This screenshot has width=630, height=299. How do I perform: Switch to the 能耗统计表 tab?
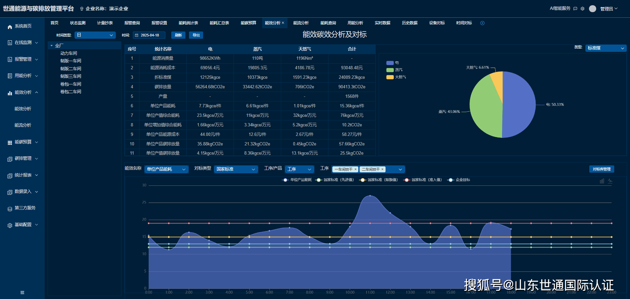coord(188,23)
